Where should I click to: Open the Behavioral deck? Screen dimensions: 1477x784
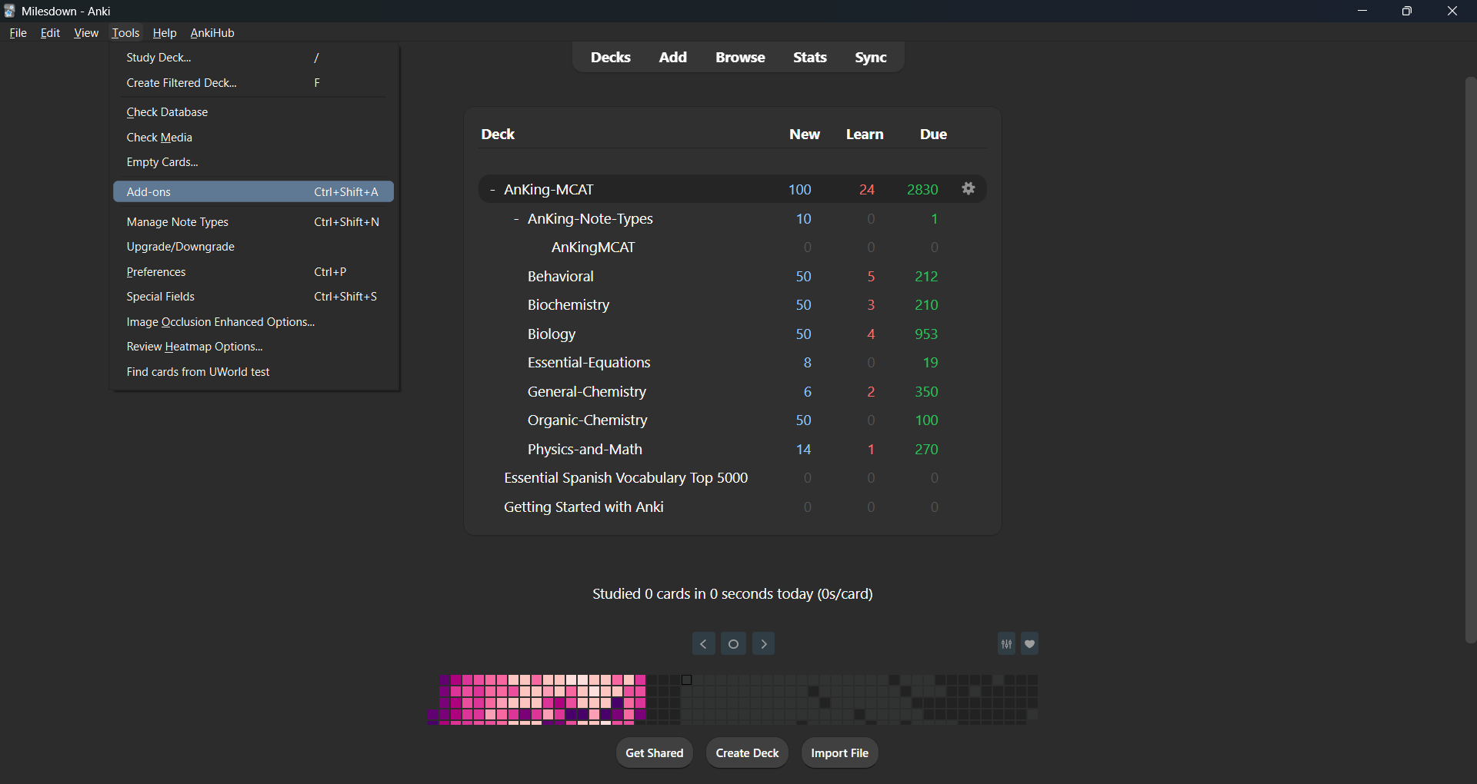click(x=561, y=277)
